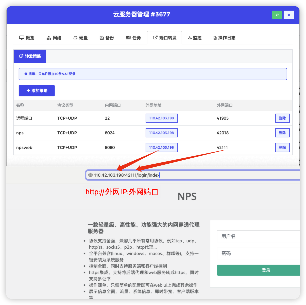This screenshot has width=306, height=305.
Task: Select the 端口转发 port forwarding tab
Action: (x=165, y=38)
